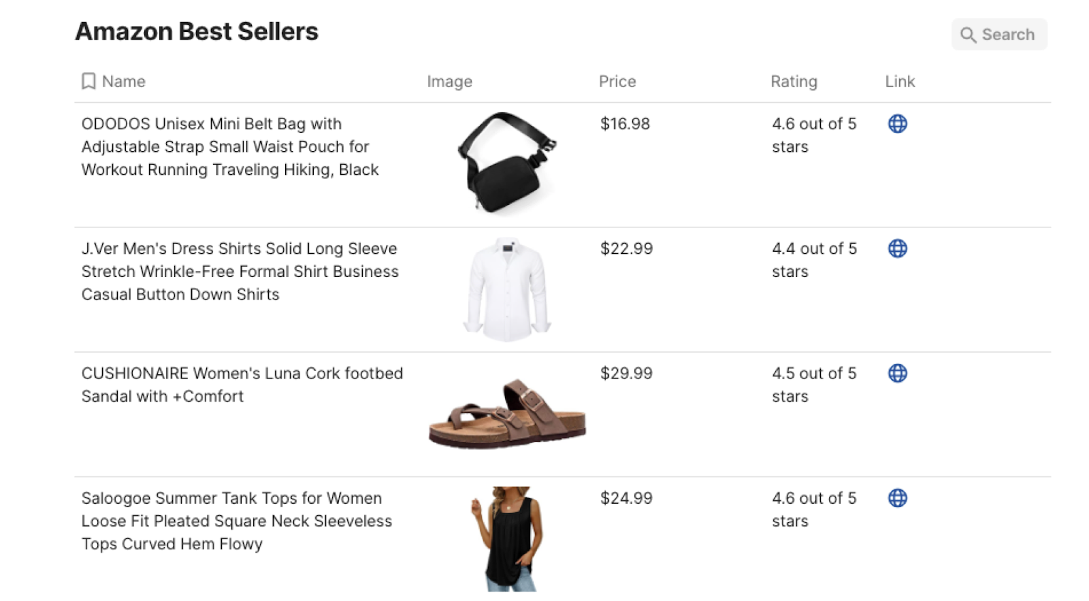Select the Name column header

[123, 82]
